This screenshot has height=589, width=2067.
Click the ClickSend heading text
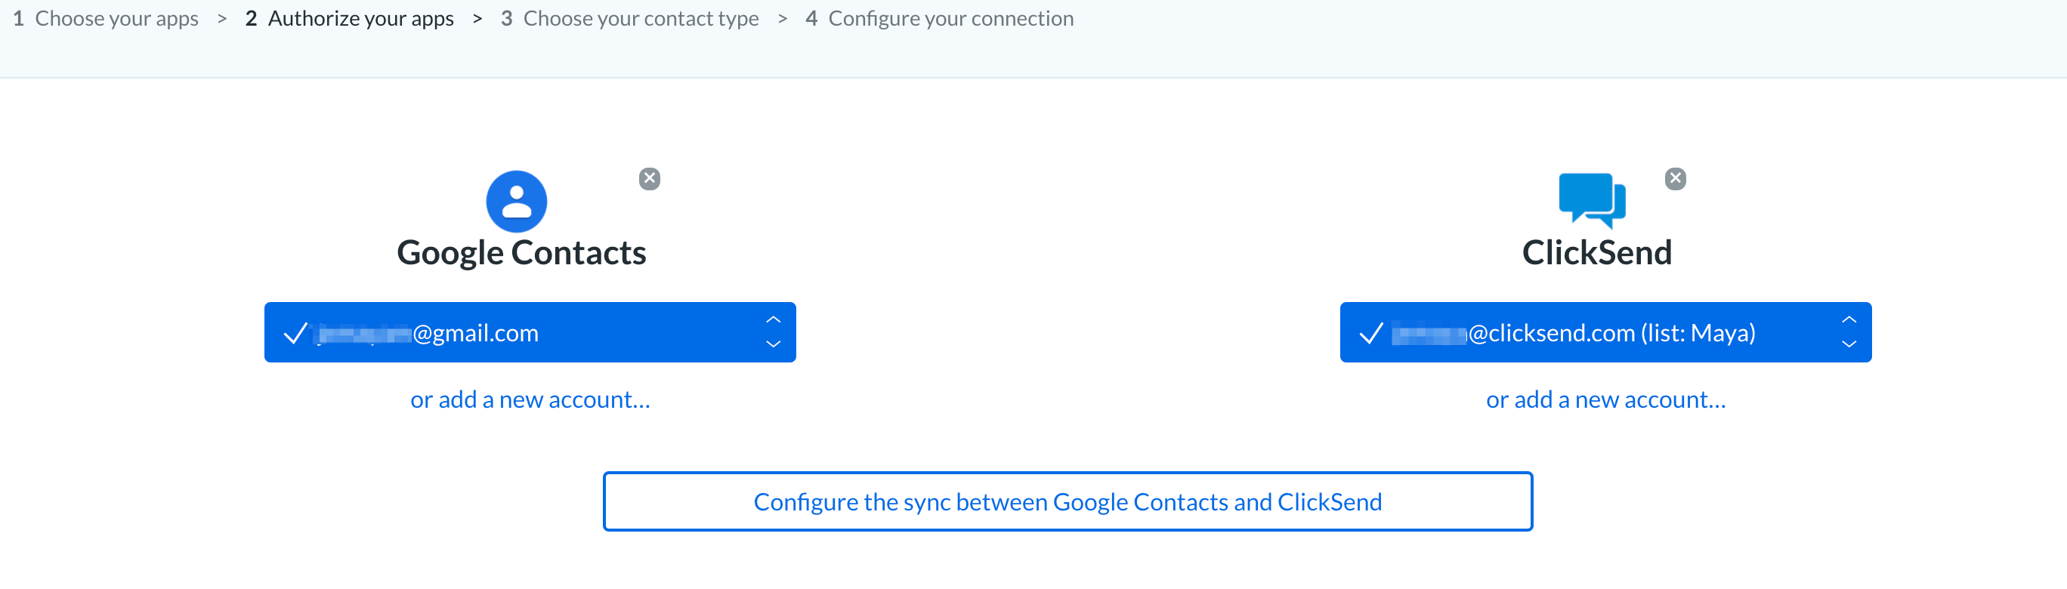pyautogui.click(x=1597, y=253)
